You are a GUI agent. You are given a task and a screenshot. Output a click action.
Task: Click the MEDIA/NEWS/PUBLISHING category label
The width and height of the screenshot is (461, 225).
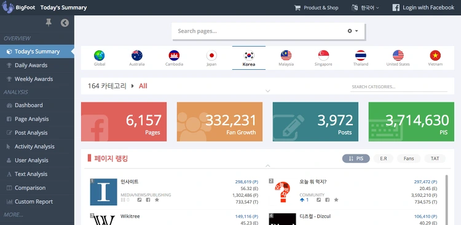[146, 195]
